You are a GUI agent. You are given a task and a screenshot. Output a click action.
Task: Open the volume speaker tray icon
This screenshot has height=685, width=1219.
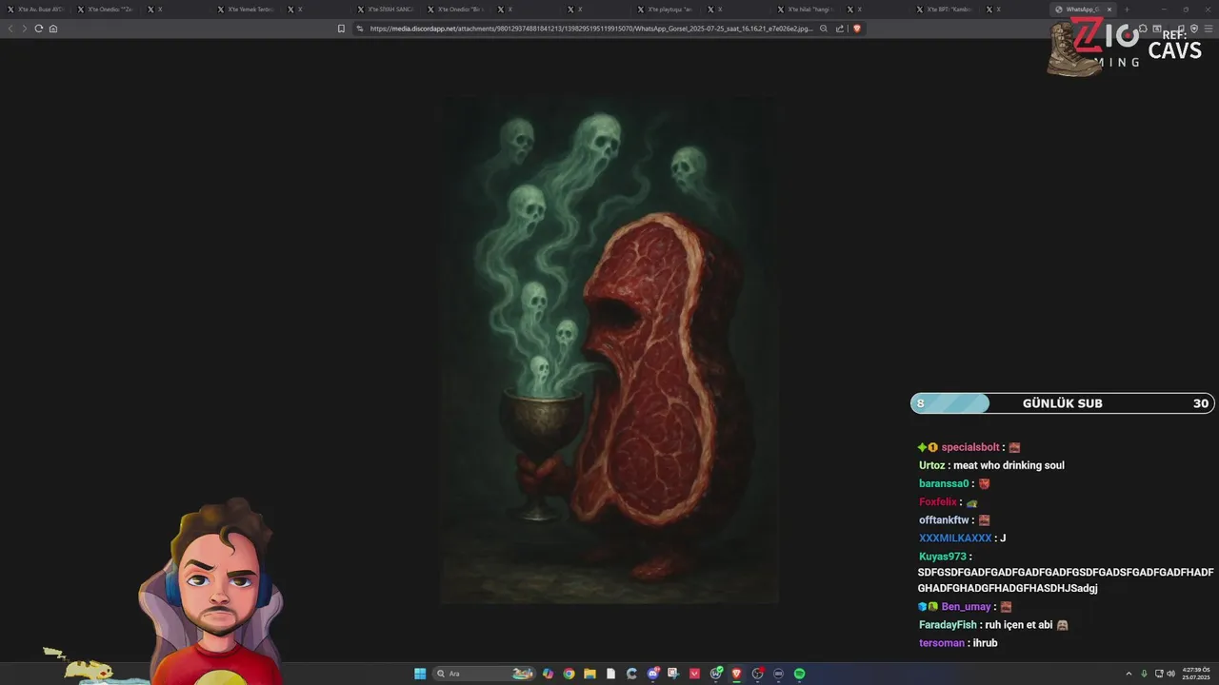pyautogui.click(x=1170, y=674)
